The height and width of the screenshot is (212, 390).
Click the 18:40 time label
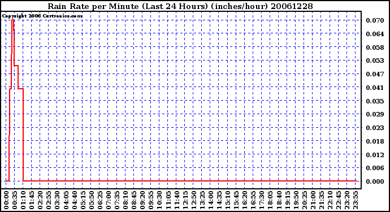tap(279, 200)
